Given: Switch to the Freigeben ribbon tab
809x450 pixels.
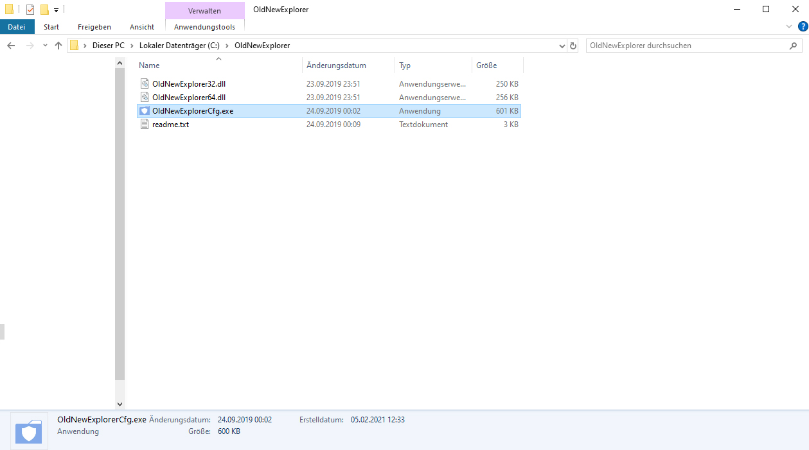Looking at the screenshot, I should coord(94,27).
